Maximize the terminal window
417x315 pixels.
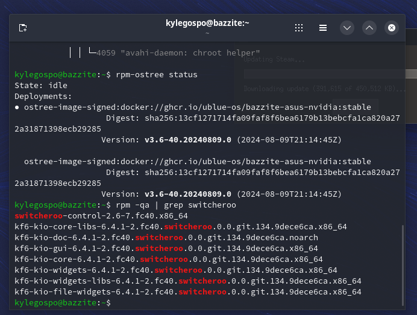click(369, 28)
